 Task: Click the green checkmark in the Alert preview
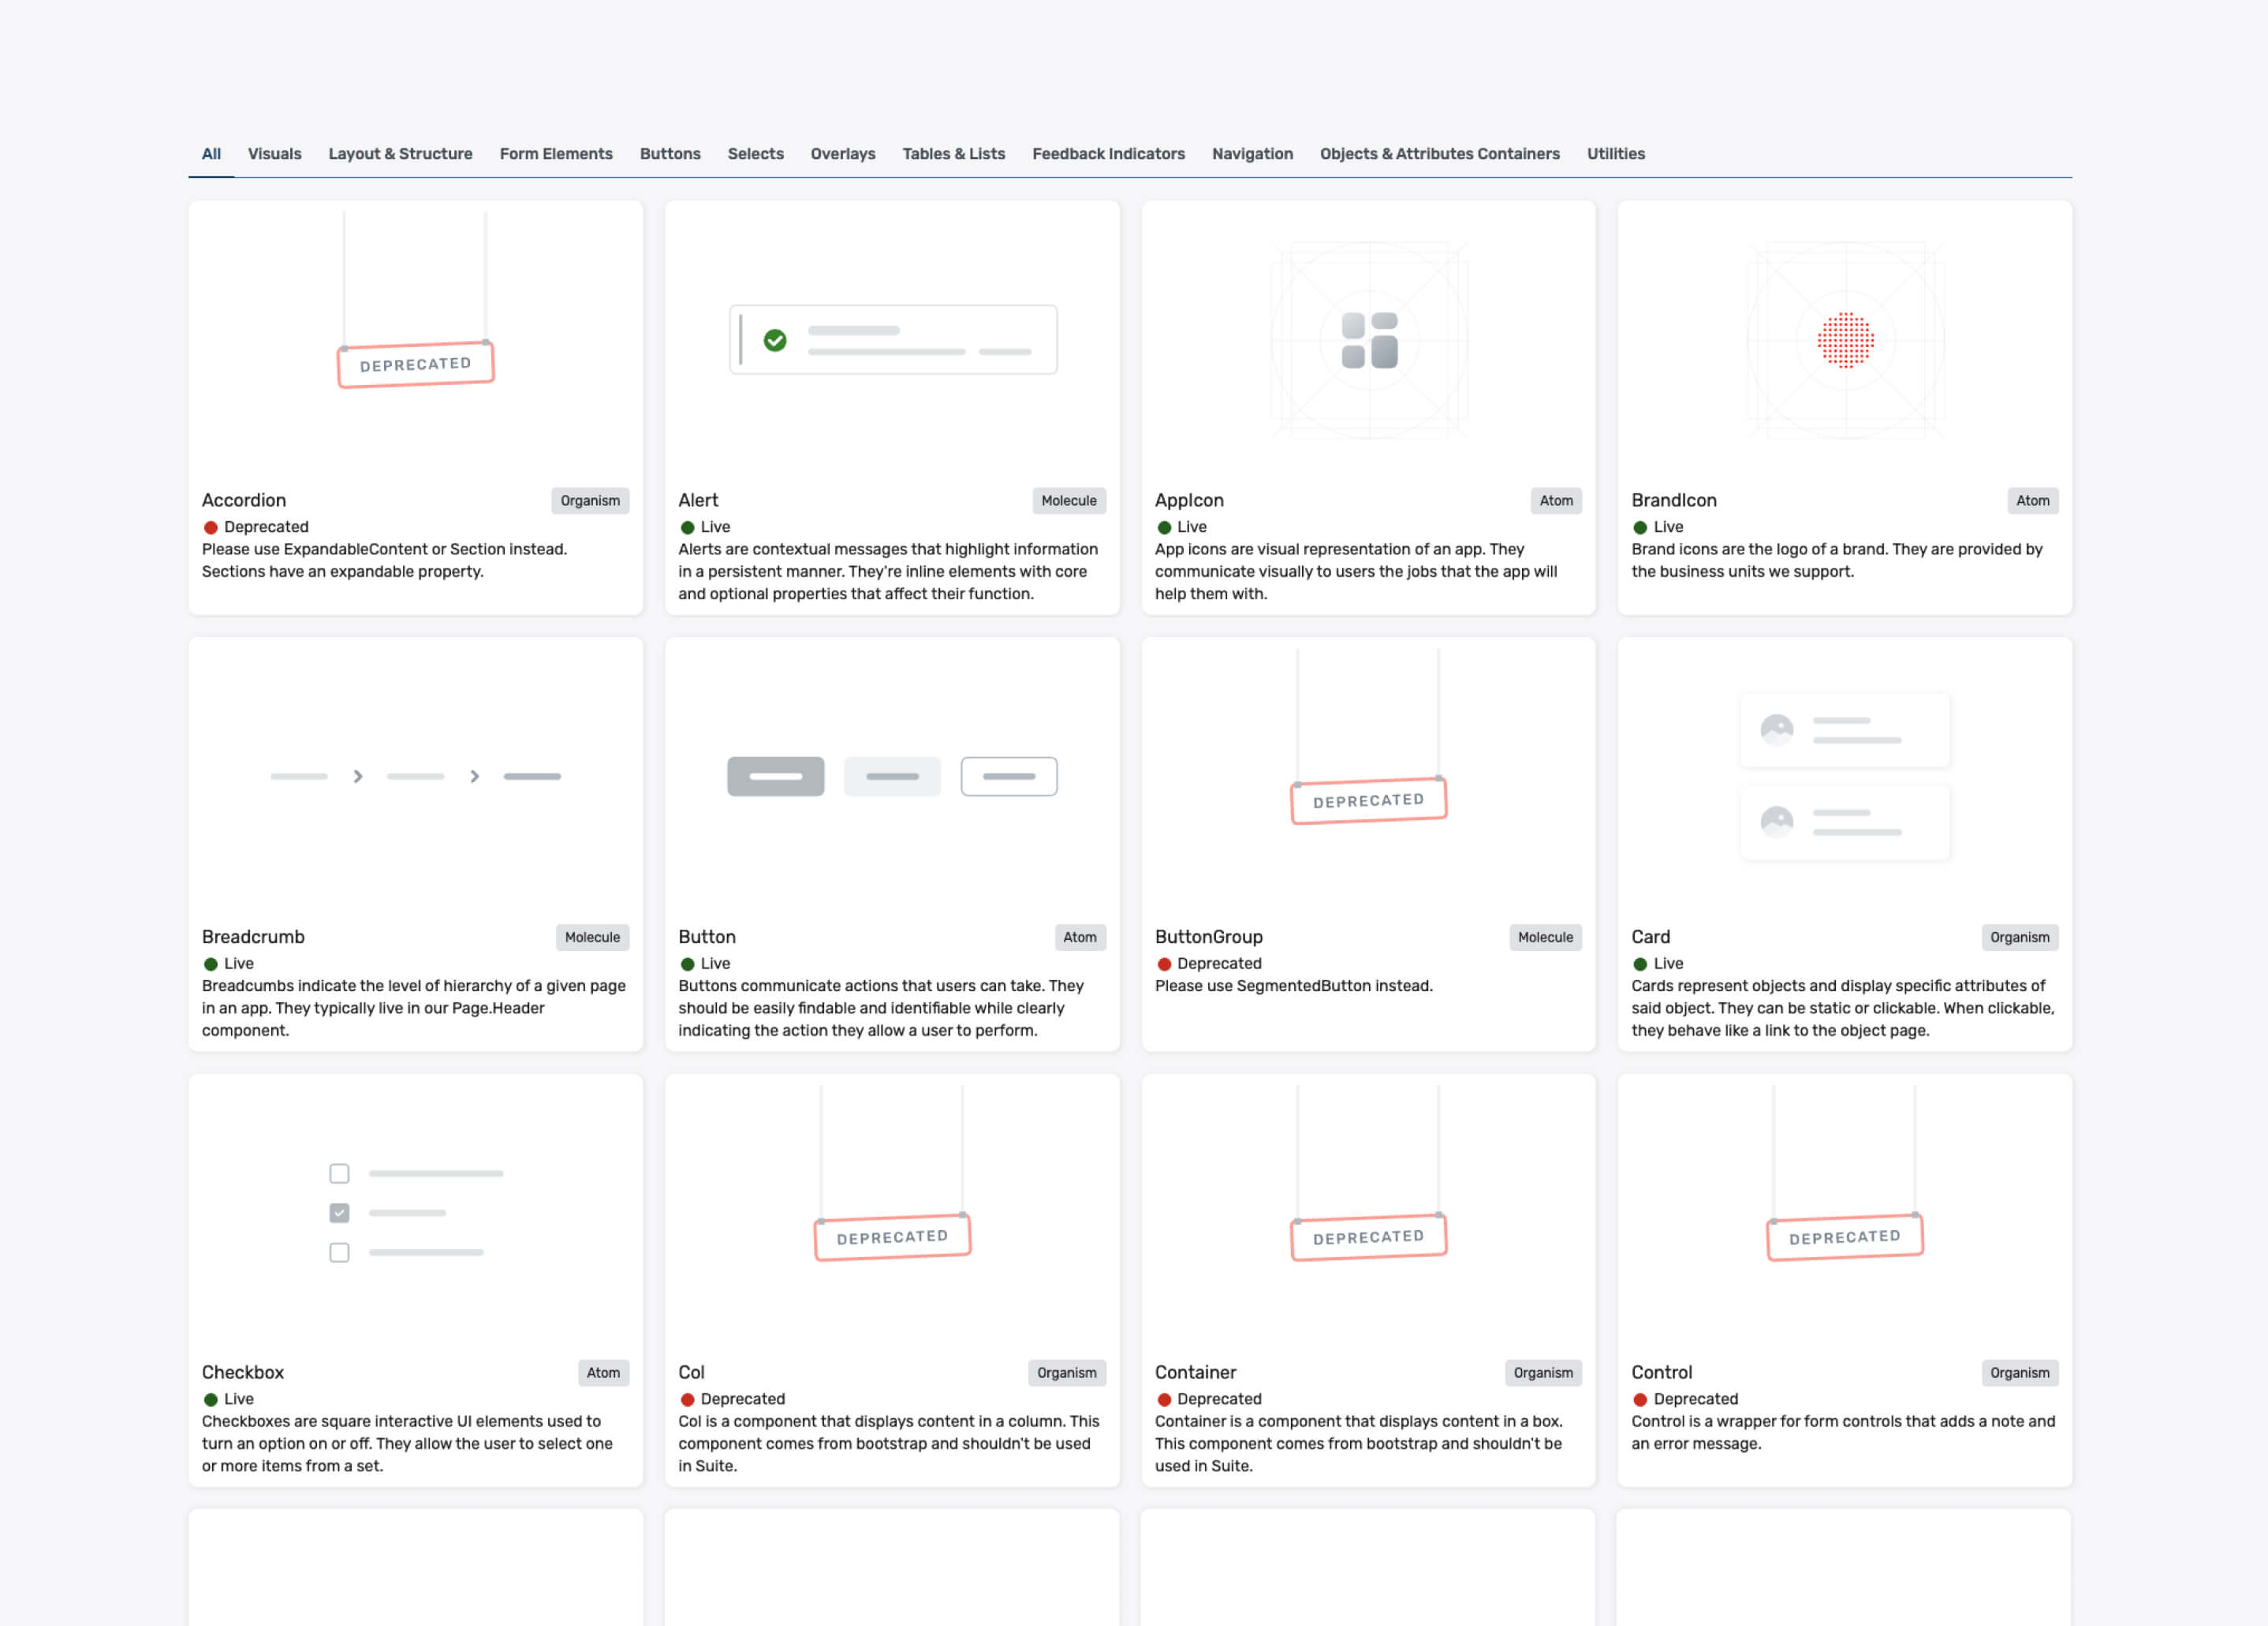click(775, 340)
